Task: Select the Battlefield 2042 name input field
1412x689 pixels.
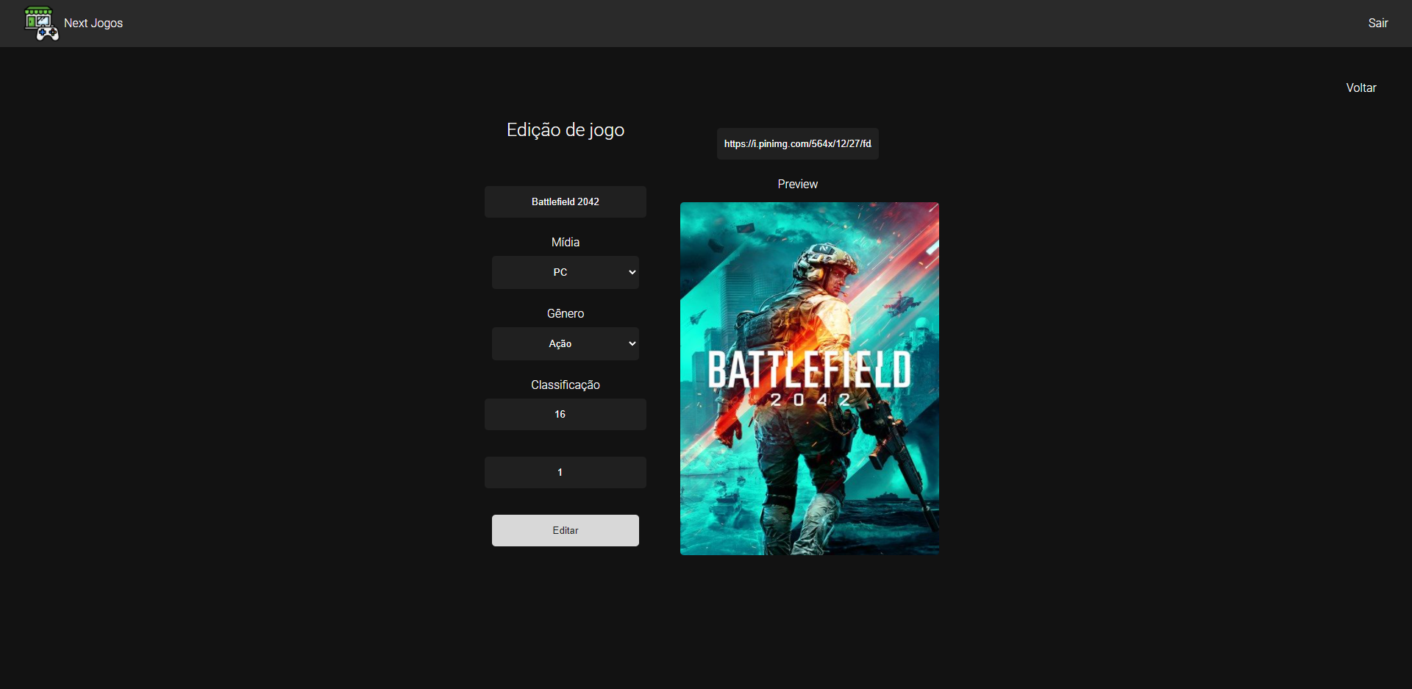Action: (565, 201)
